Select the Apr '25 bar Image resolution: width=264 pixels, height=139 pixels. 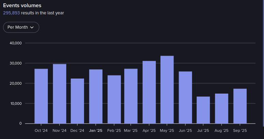pyautogui.click(x=149, y=92)
